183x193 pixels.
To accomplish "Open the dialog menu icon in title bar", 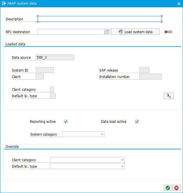I will point(4,3).
